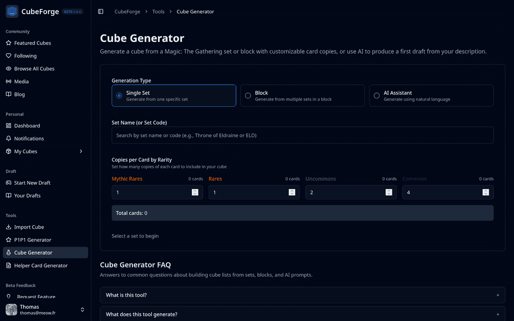The image size is (514, 321).
Task: Click the CubeForge logo icon
Action: click(12, 11)
